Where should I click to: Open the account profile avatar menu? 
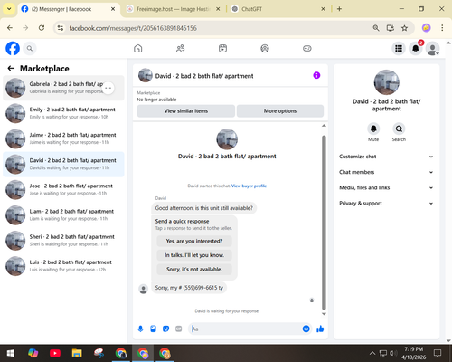432,48
